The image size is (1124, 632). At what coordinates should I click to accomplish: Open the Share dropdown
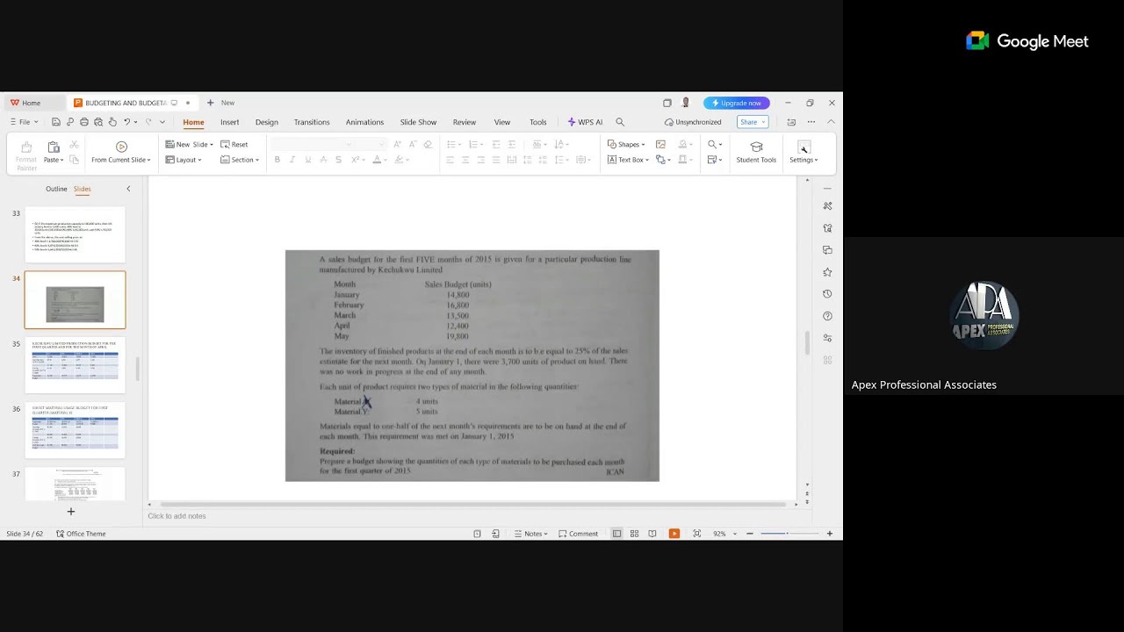753,122
